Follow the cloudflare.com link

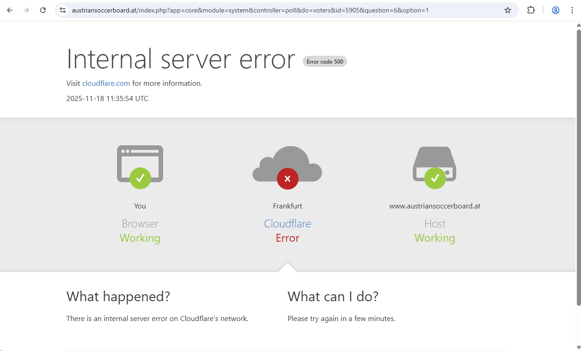pos(106,83)
